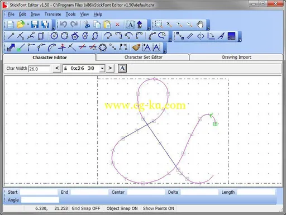Go to next character with > button
The height and width of the screenshot is (215, 286).
(x=110, y=68)
